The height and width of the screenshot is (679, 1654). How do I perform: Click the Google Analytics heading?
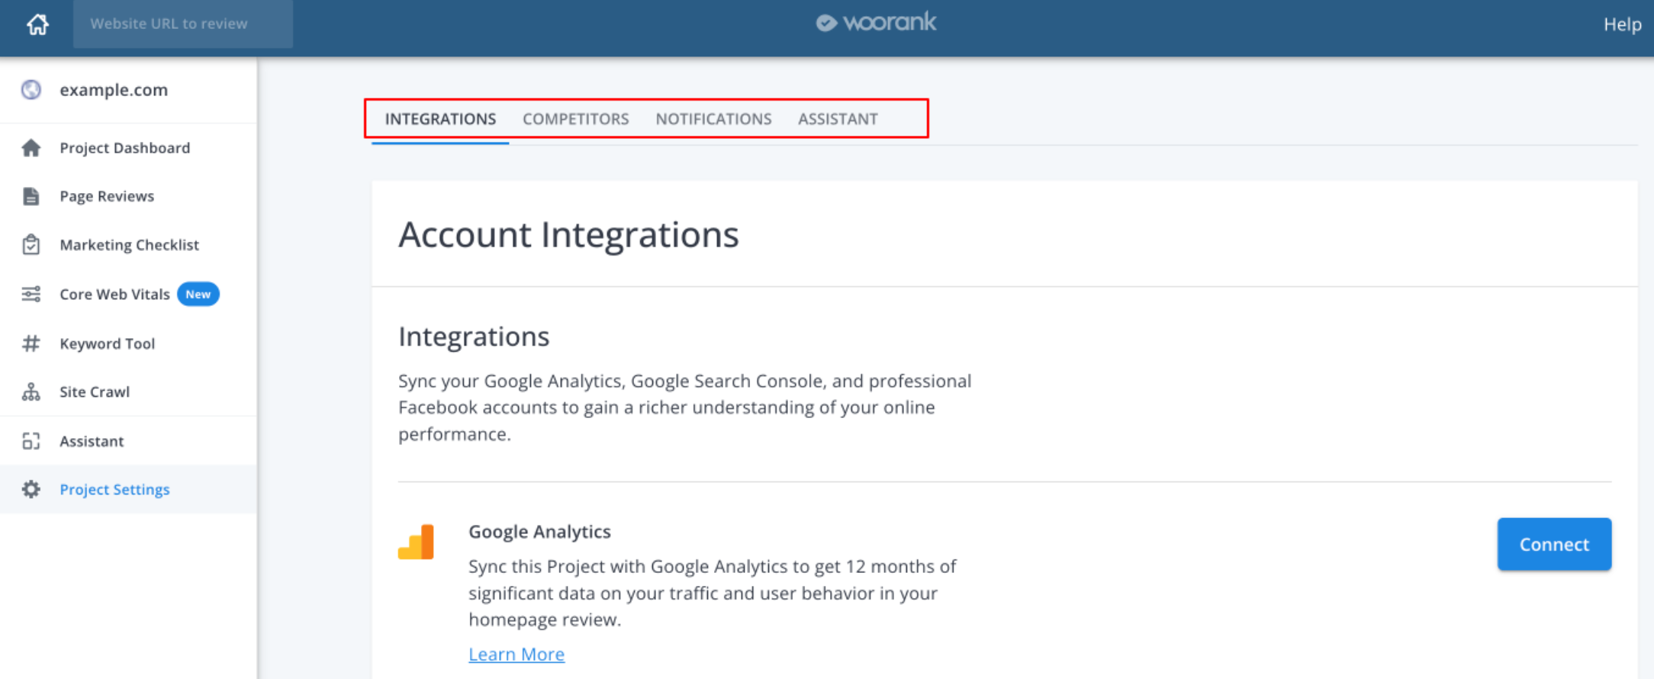coord(539,532)
